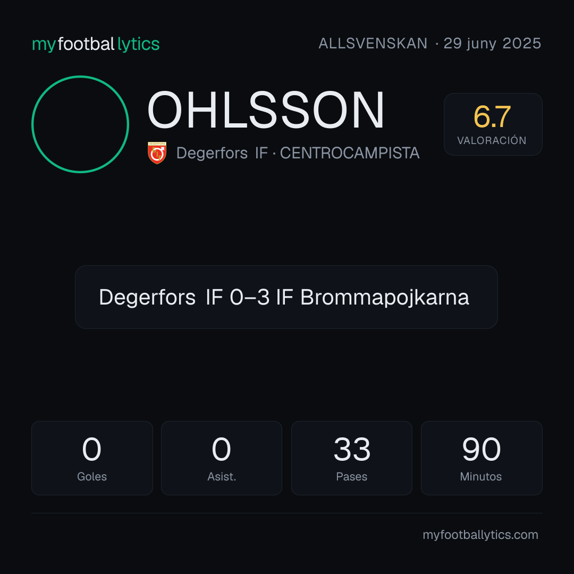Select the 6.7 Valoración rating box
The width and height of the screenshot is (574, 574).
coord(493,124)
